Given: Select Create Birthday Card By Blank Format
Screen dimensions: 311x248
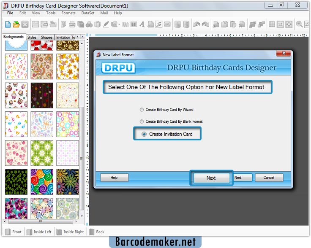Looking at the screenshot, I should pos(171,121).
